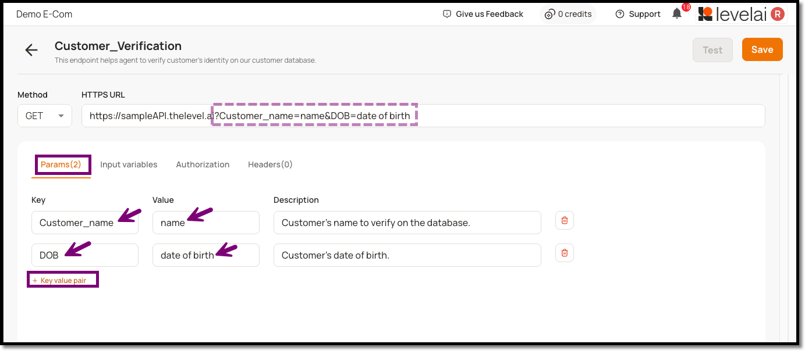The image size is (805, 351).
Task: Click the endpoint description text under the title
Action: 185,60
